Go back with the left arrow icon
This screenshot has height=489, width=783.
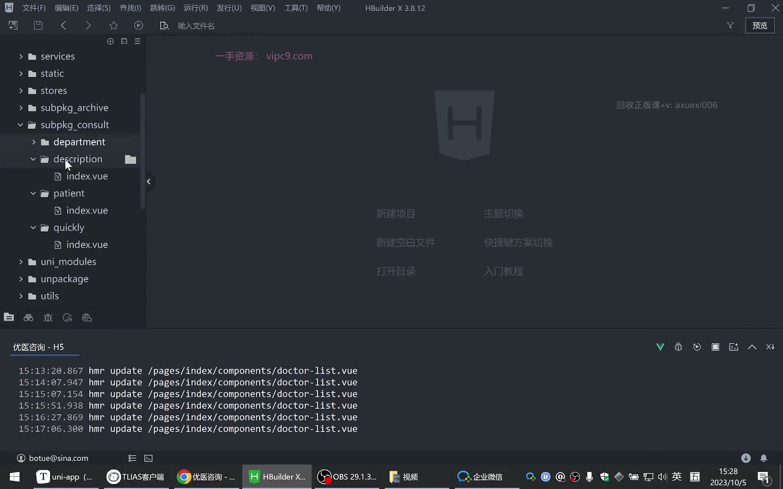pos(63,25)
